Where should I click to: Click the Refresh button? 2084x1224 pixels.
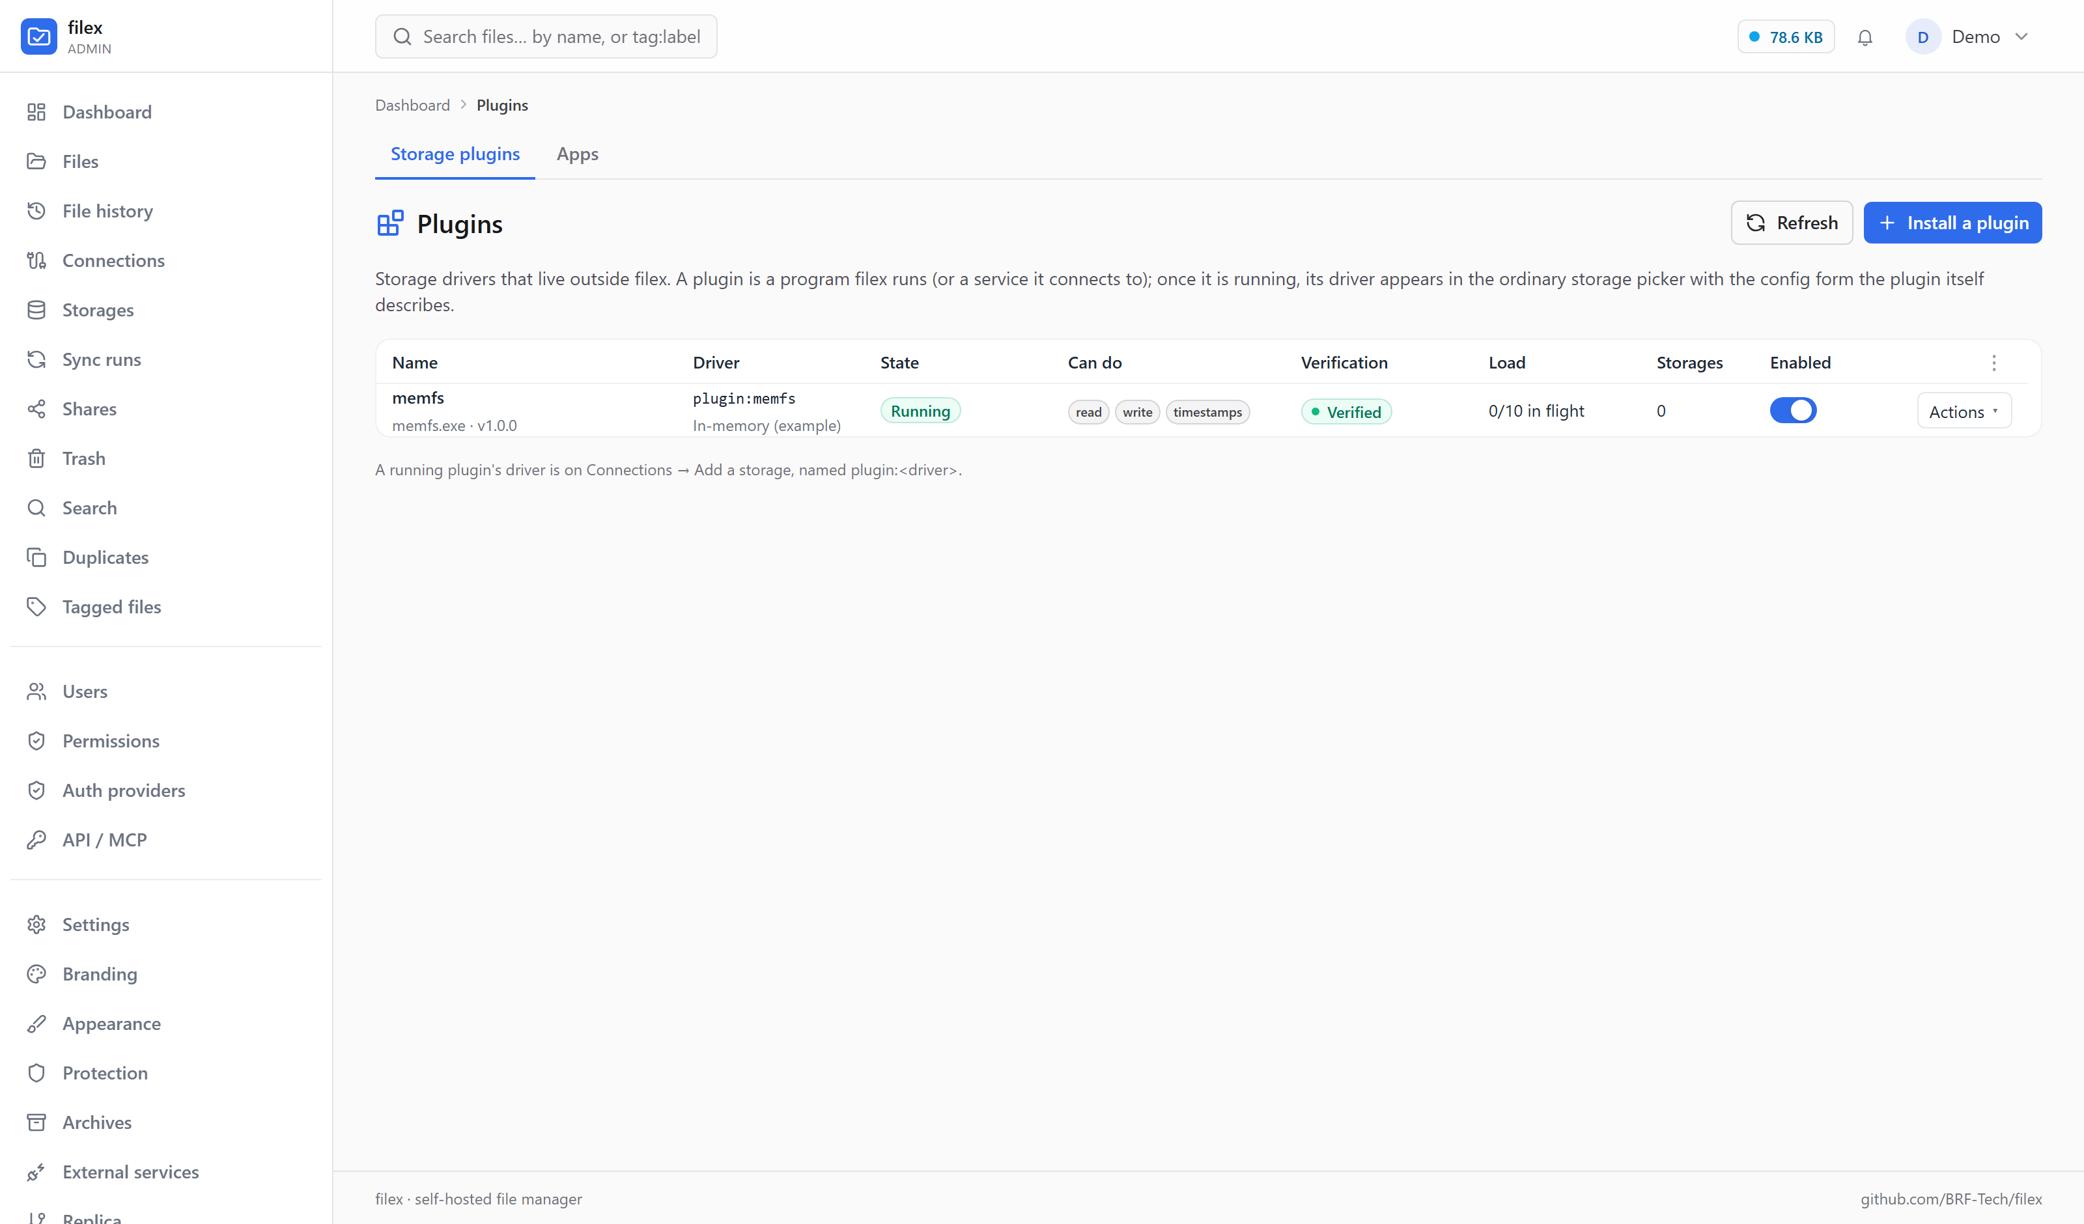click(x=1791, y=223)
